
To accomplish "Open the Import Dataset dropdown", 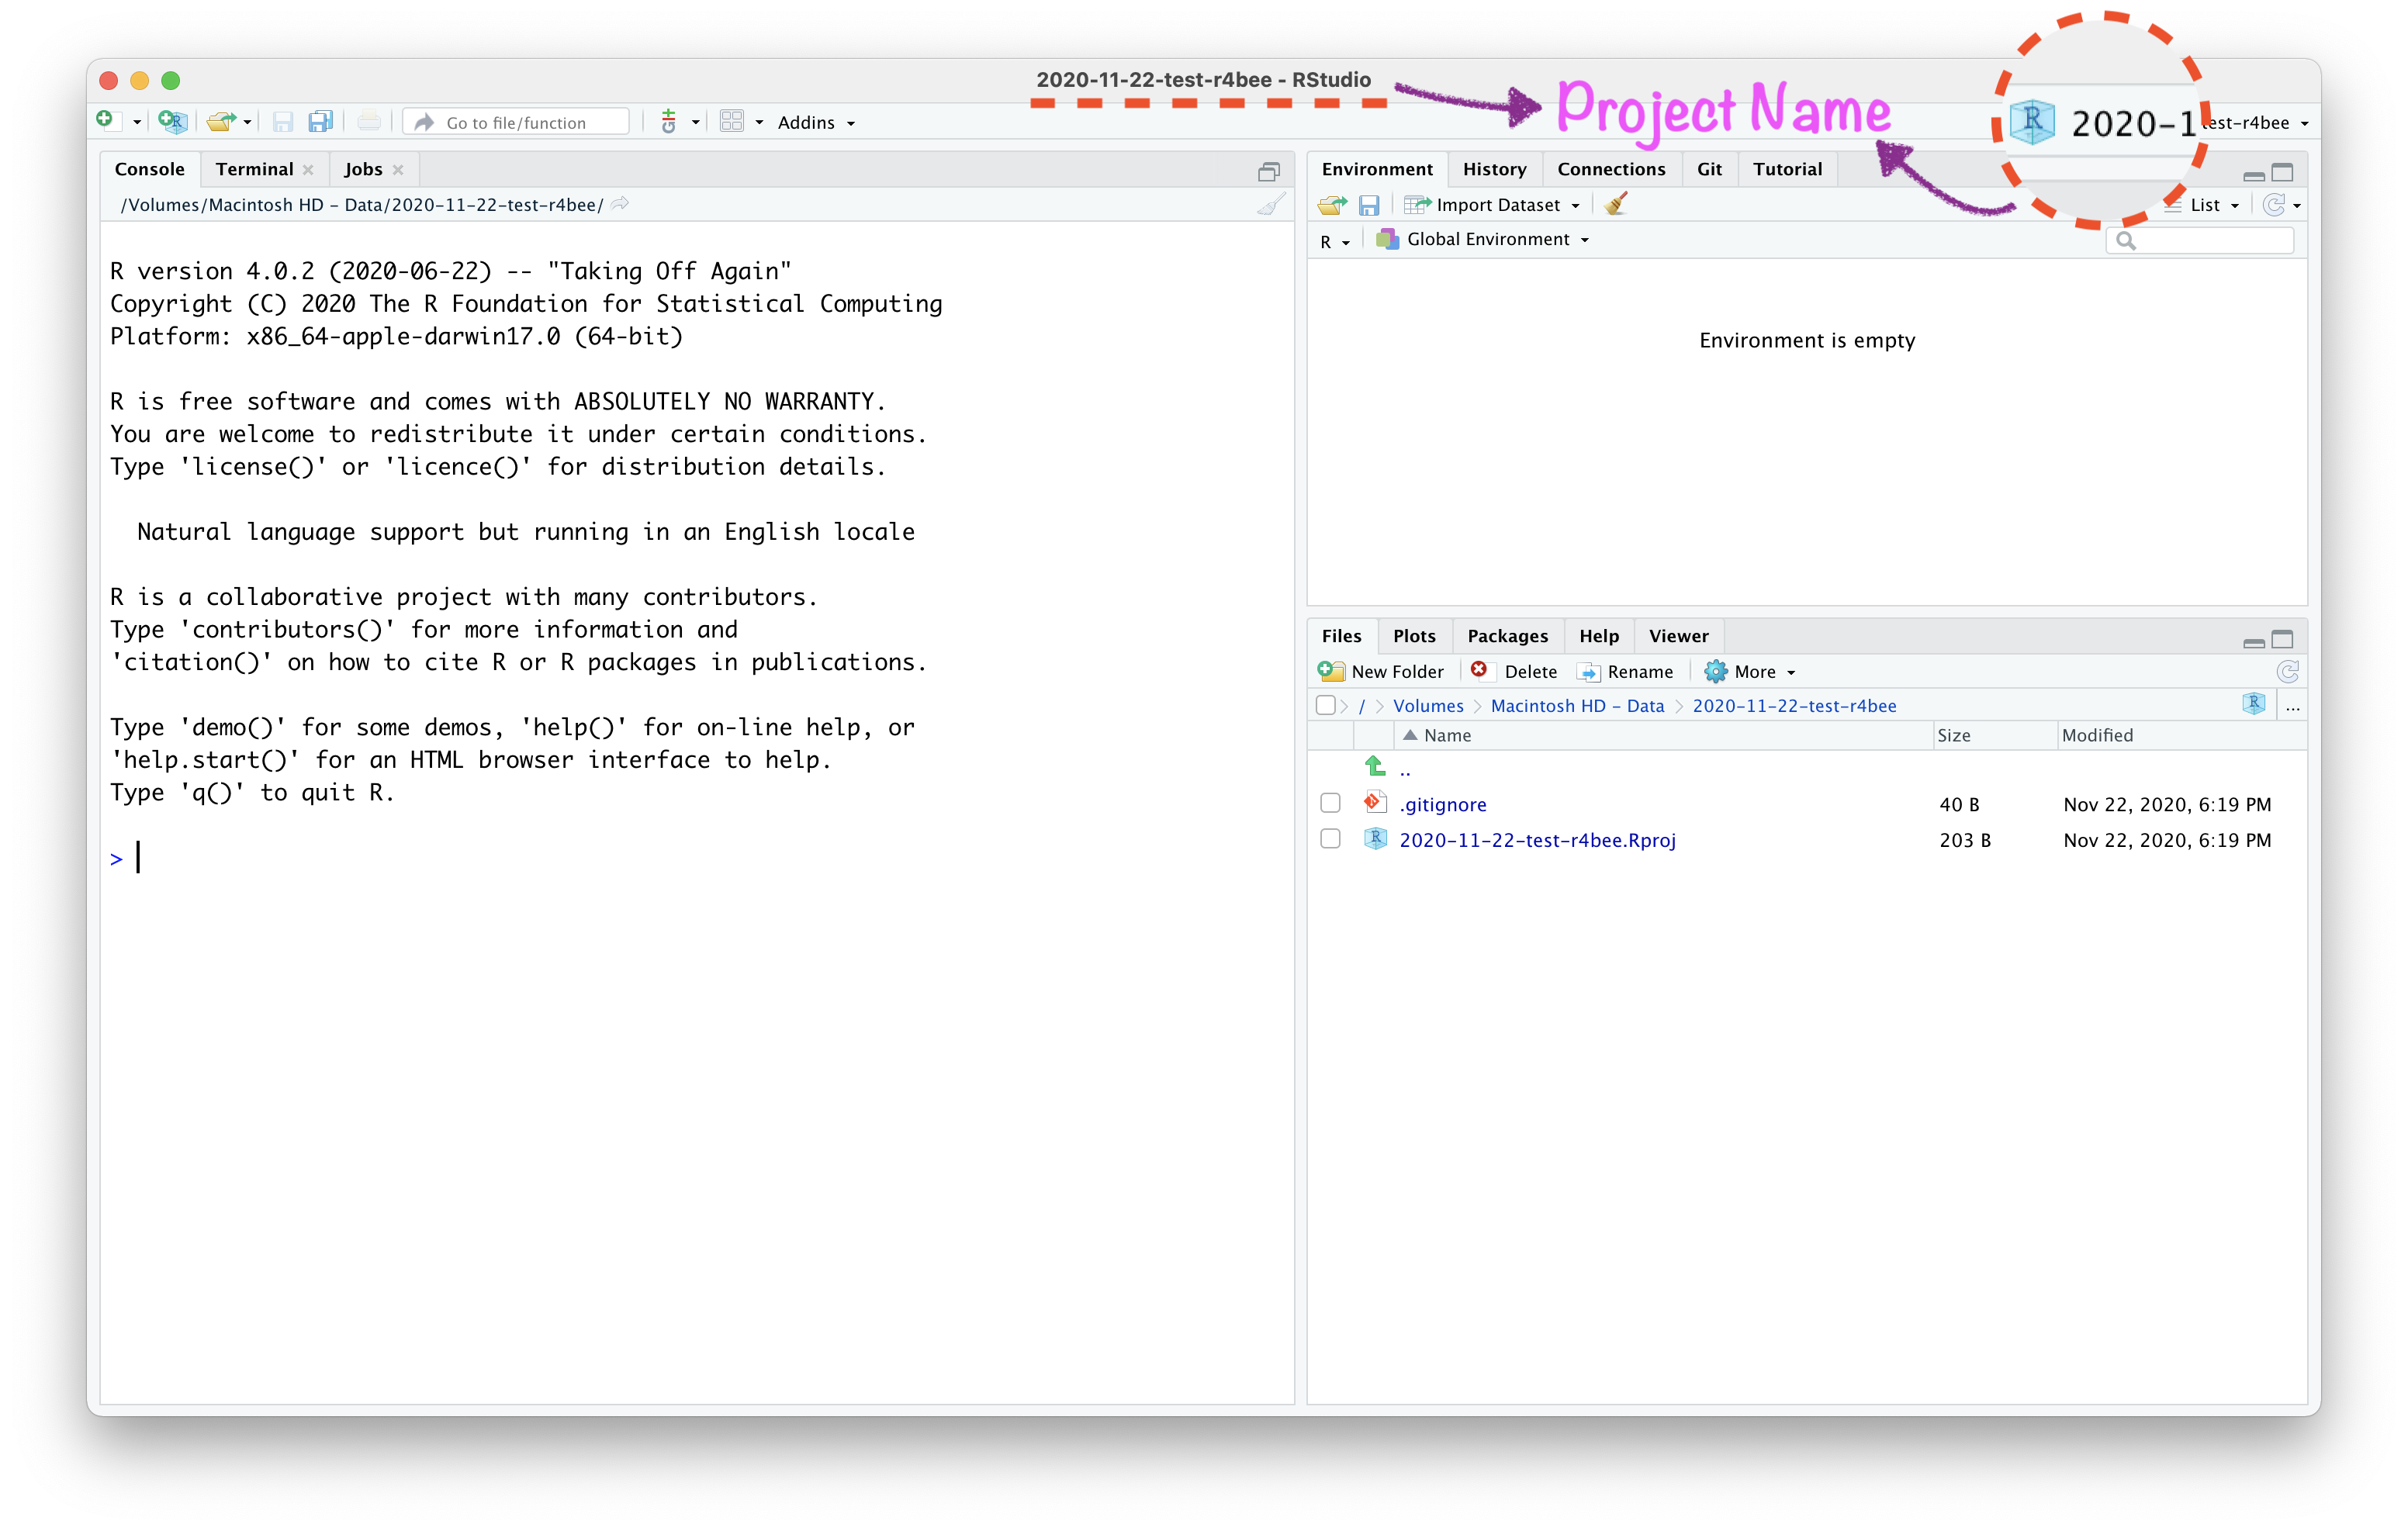I will (x=1492, y=205).
